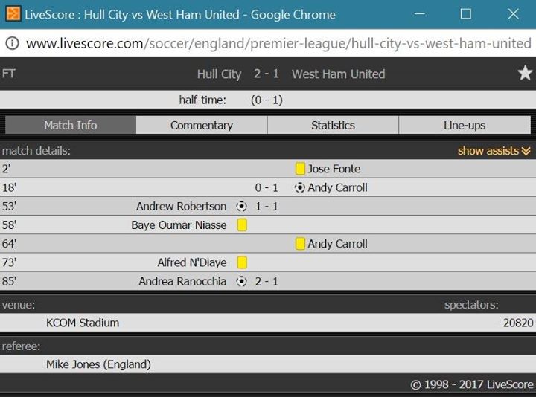The image size is (536, 397).
Task: Expand show assists
Action: pyautogui.click(x=494, y=150)
